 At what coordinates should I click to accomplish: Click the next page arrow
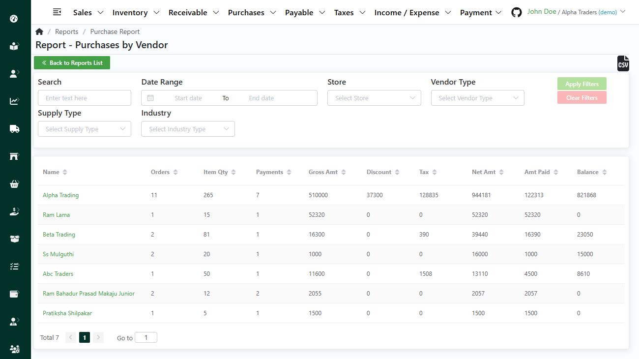click(98, 337)
